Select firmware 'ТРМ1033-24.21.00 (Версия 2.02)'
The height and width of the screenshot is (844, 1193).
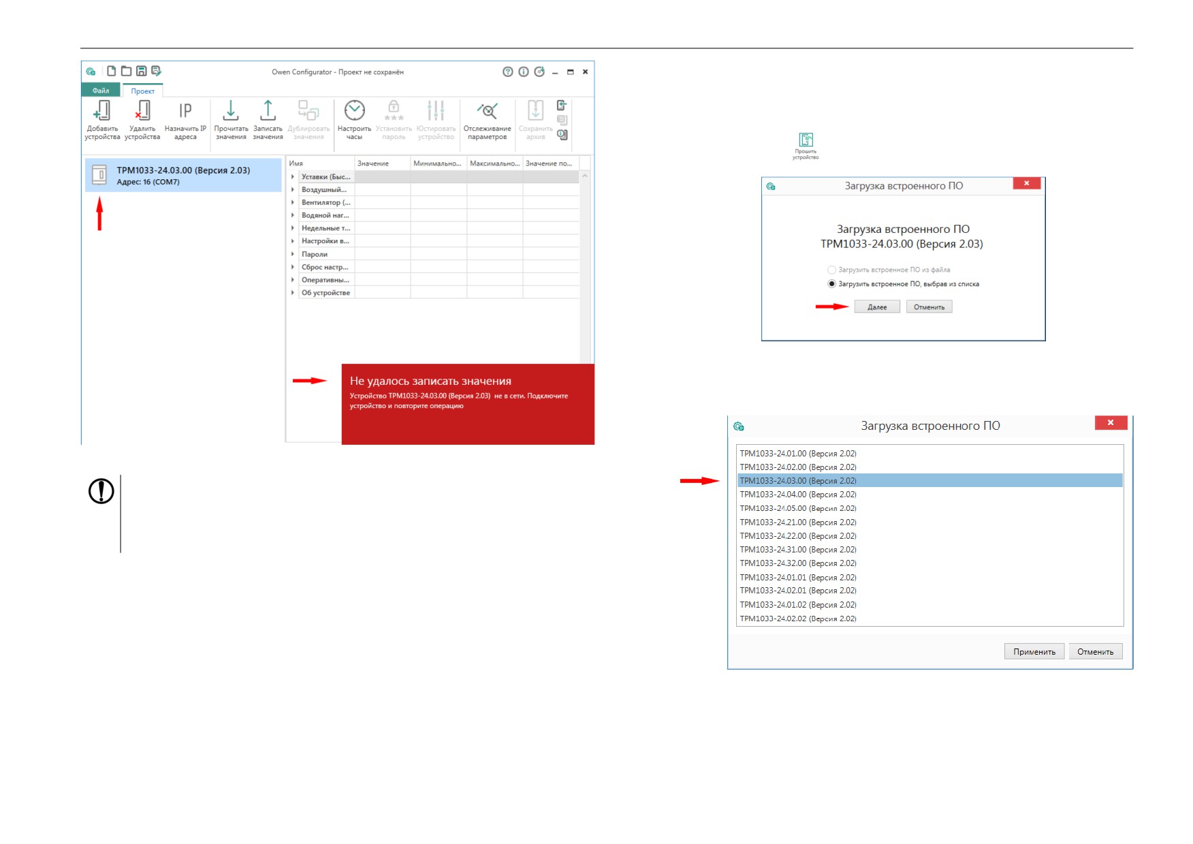point(929,522)
